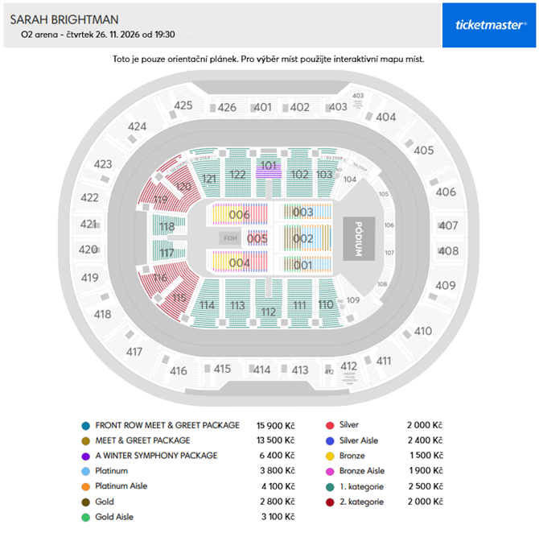Click the Front Row Meet & Greet color dot
This screenshot has width=539, height=537.
click(84, 425)
